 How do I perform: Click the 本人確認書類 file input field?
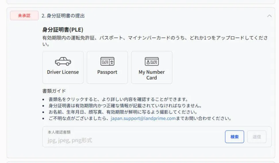133,137
